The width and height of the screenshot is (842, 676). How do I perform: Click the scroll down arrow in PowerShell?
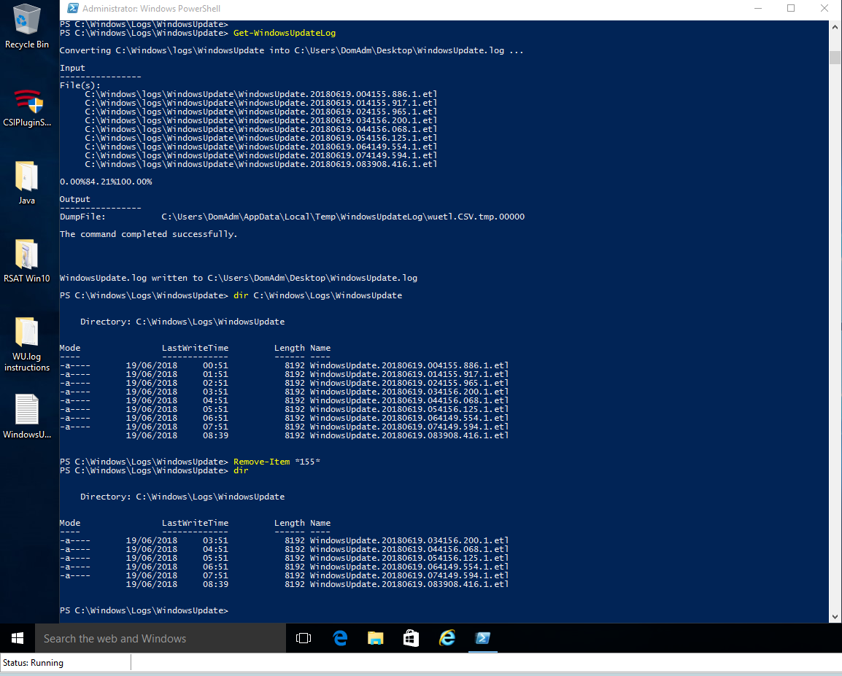point(835,616)
